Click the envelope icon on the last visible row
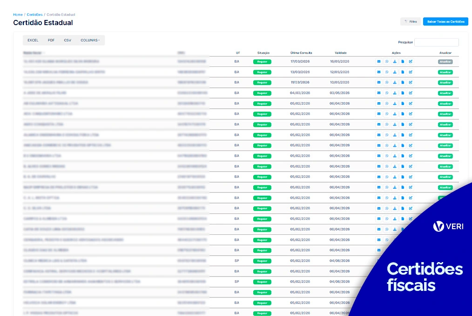 (379, 313)
